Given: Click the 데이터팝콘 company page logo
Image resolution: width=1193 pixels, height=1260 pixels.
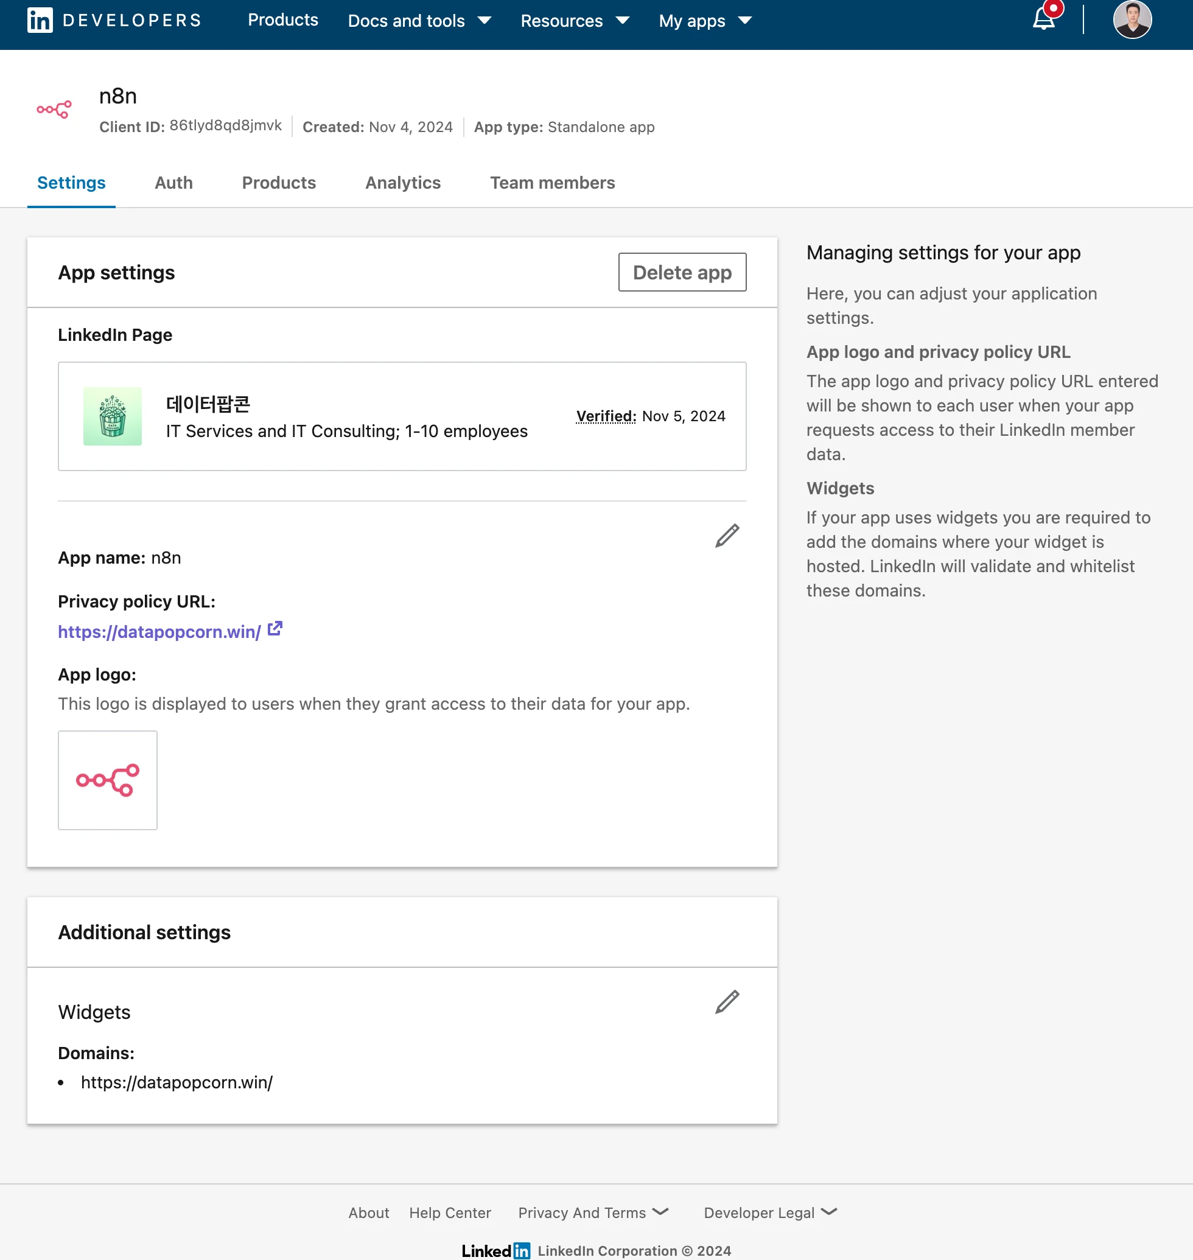Looking at the screenshot, I should [113, 416].
